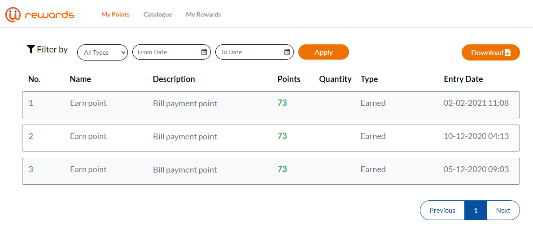
Task: Click the Name column header
Action: (x=80, y=79)
